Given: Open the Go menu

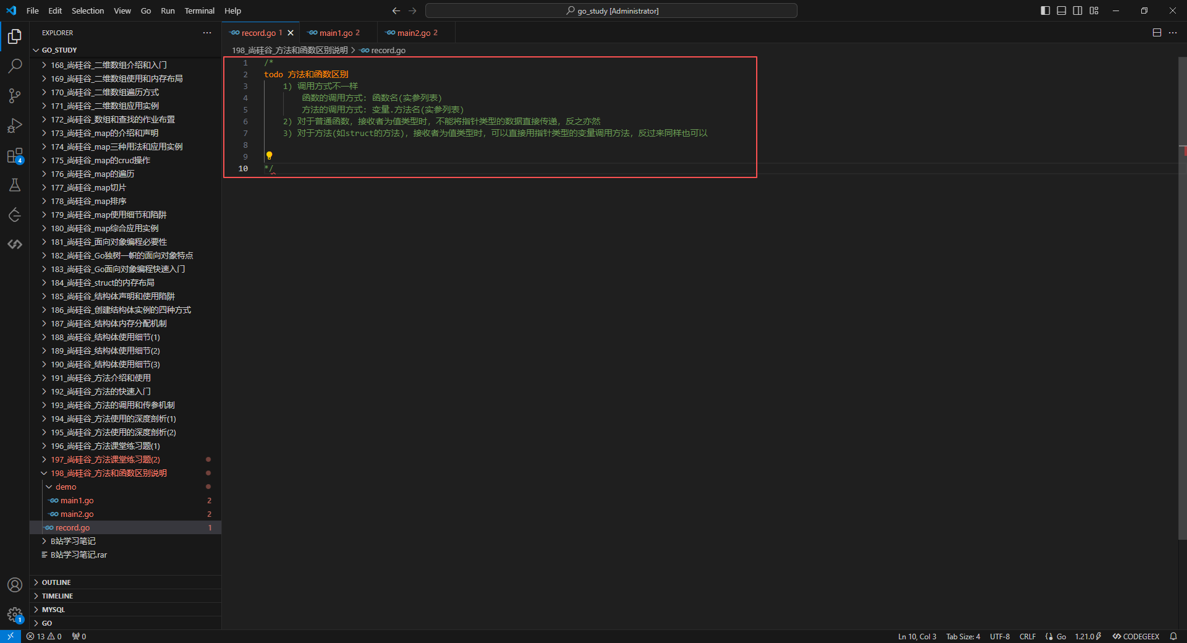Looking at the screenshot, I should tap(146, 11).
